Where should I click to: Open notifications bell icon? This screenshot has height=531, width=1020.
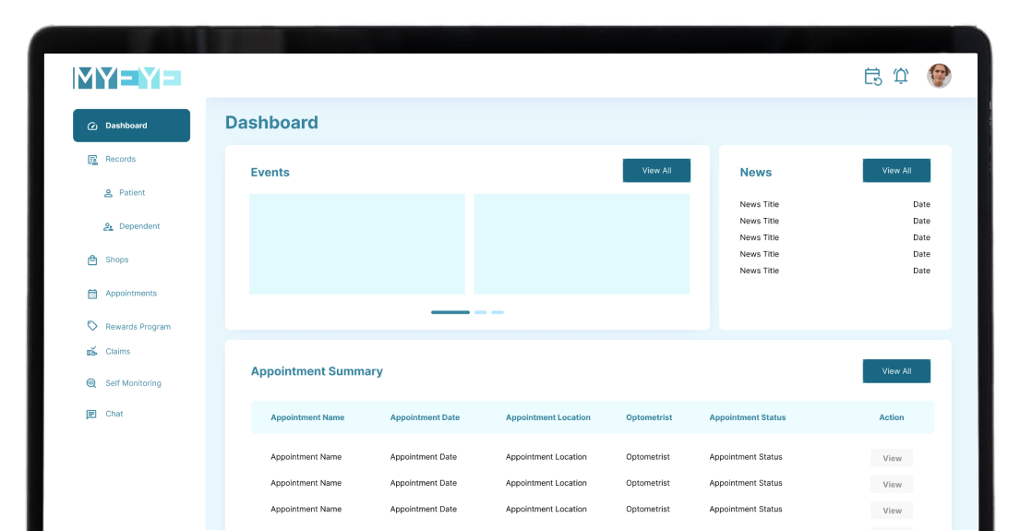901,77
